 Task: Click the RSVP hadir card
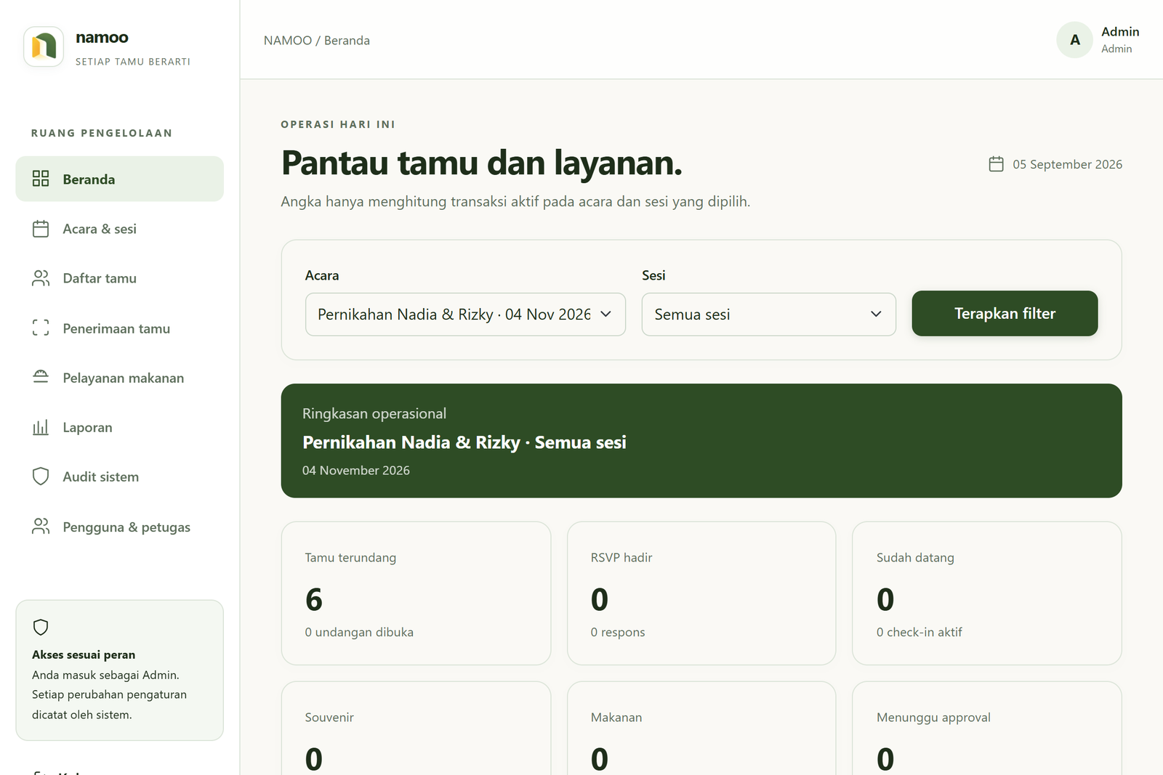click(701, 593)
